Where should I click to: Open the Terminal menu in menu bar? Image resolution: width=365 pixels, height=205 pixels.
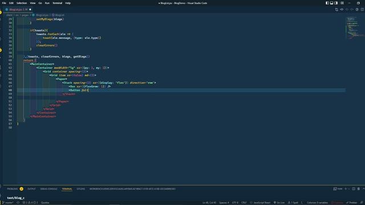pyautogui.click(x=57, y=3)
